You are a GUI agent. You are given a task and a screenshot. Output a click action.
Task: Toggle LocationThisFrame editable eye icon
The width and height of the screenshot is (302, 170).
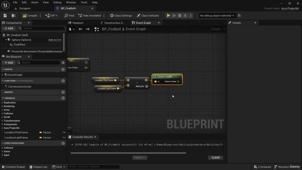(64, 132)
